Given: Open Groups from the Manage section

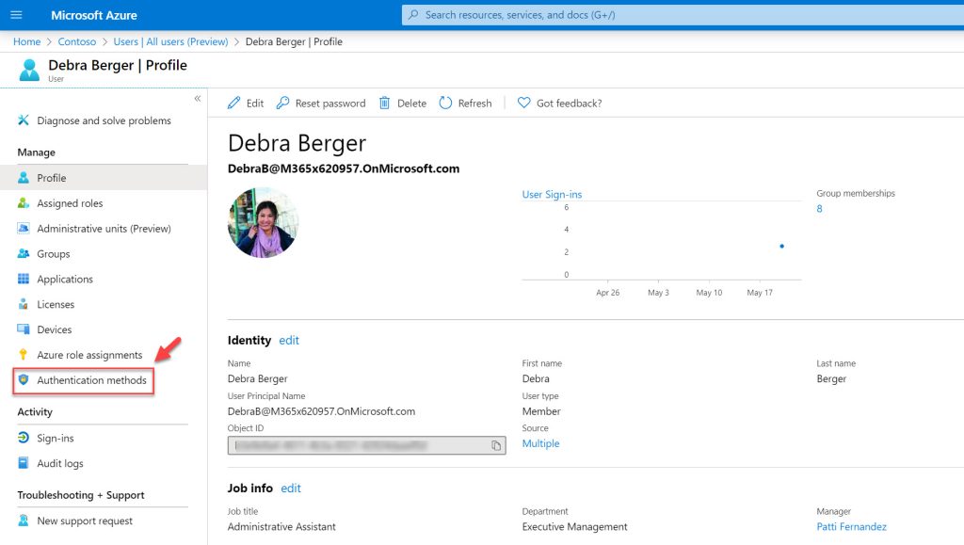Looking at the screenshot, I should pyautogui.click(x=57, y=253).
